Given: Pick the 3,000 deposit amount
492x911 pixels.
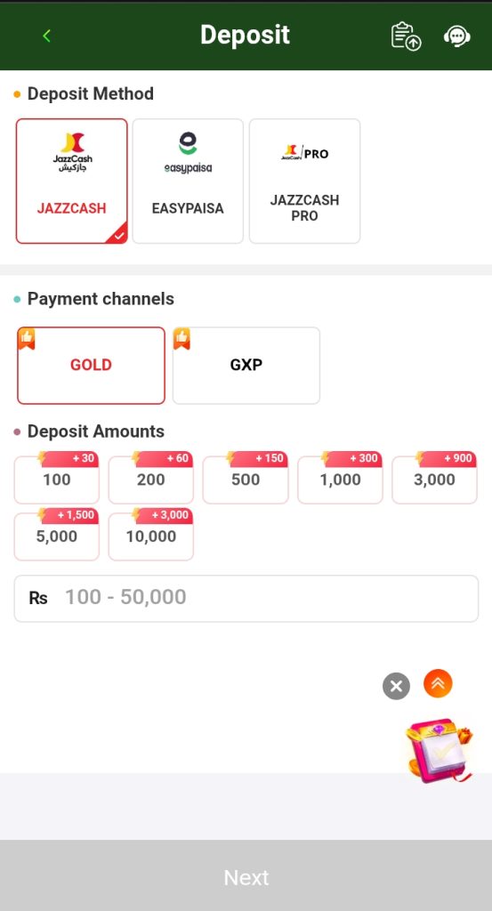Looking at the screenshot, I should 434,478.
